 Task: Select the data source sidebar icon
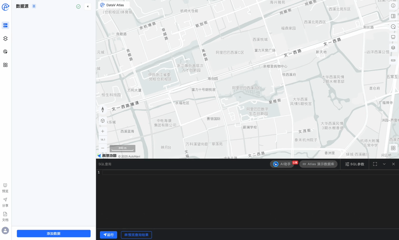click(5, 25)
